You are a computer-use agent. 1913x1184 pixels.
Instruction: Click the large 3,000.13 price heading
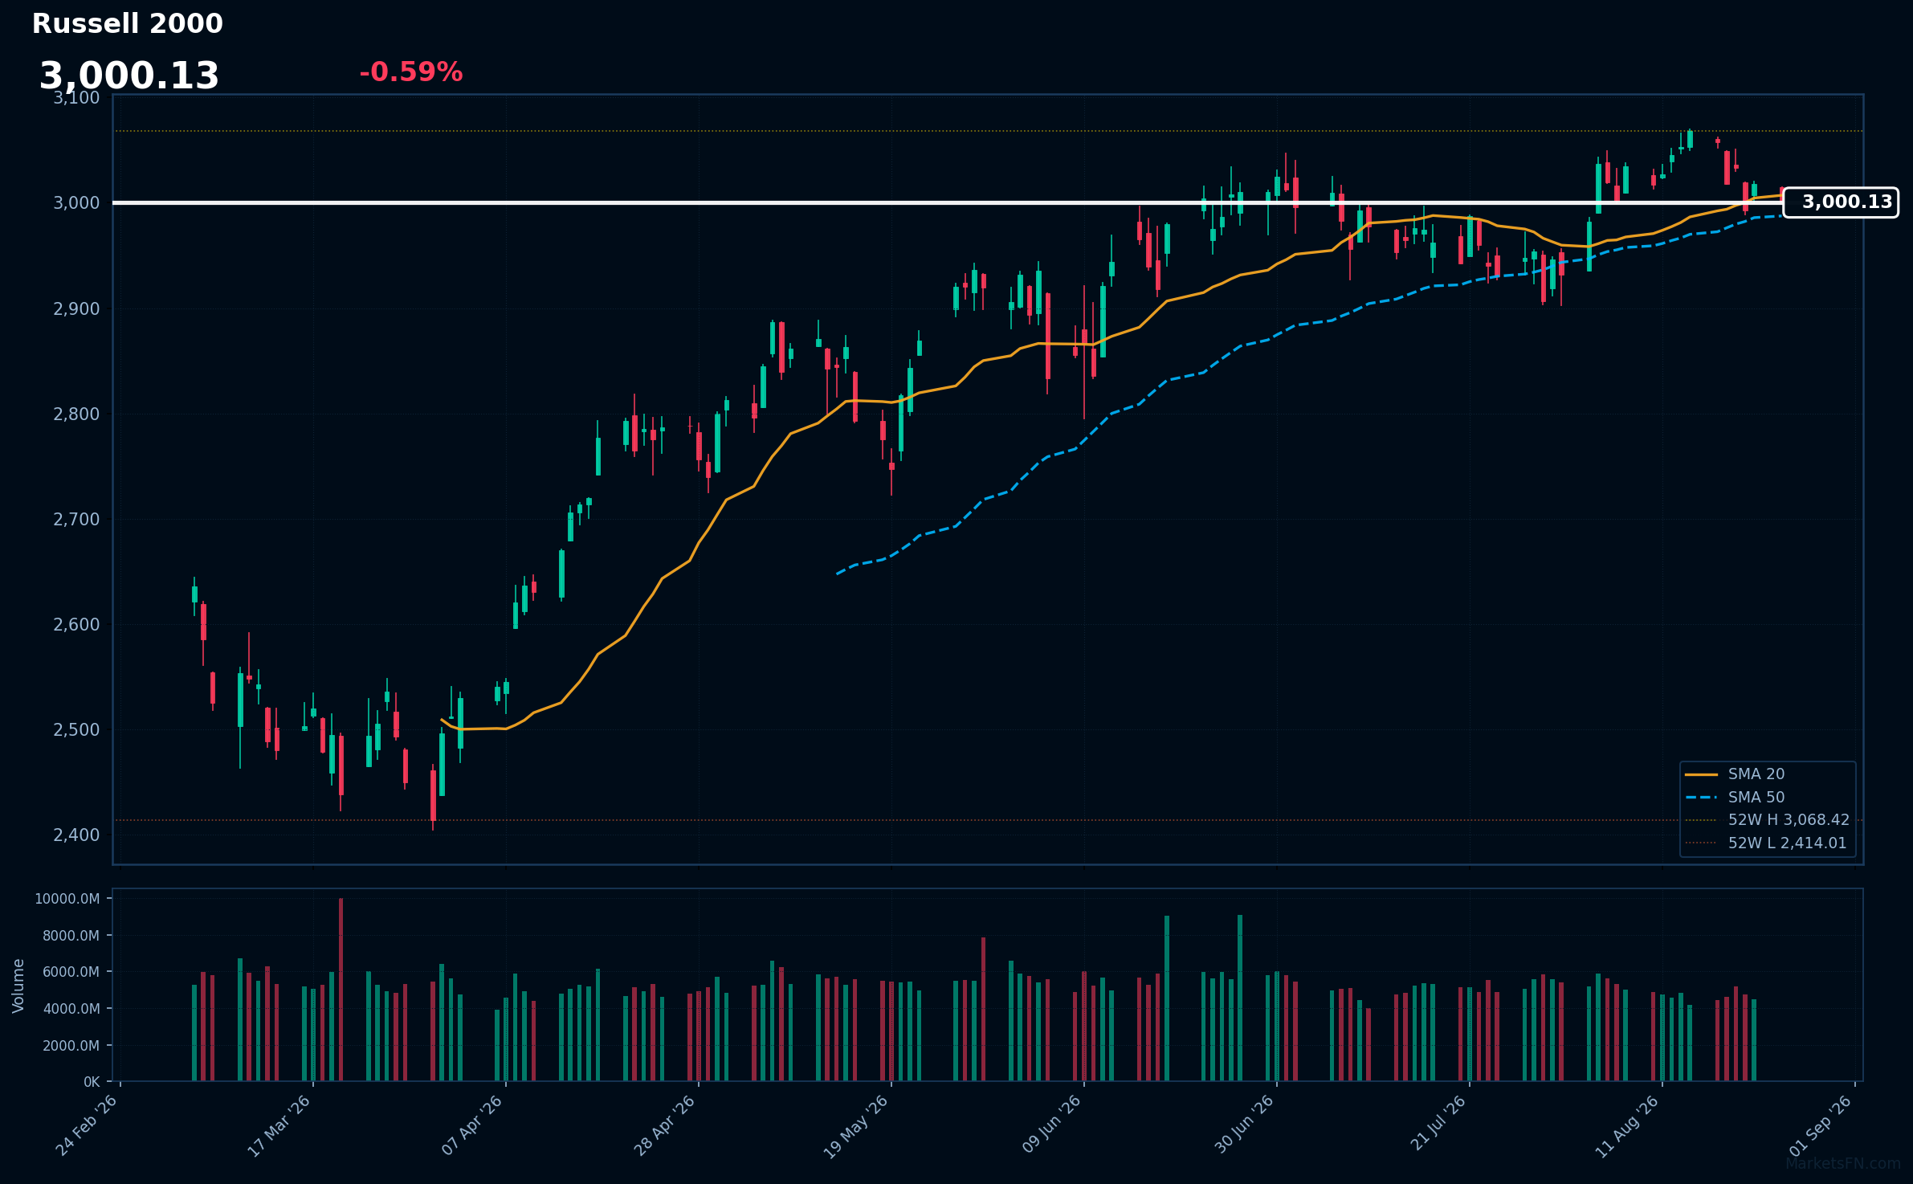pos(129,76)
